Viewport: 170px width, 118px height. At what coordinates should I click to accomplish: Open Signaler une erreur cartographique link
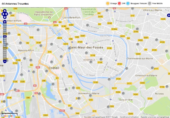(x=155, y=117)
